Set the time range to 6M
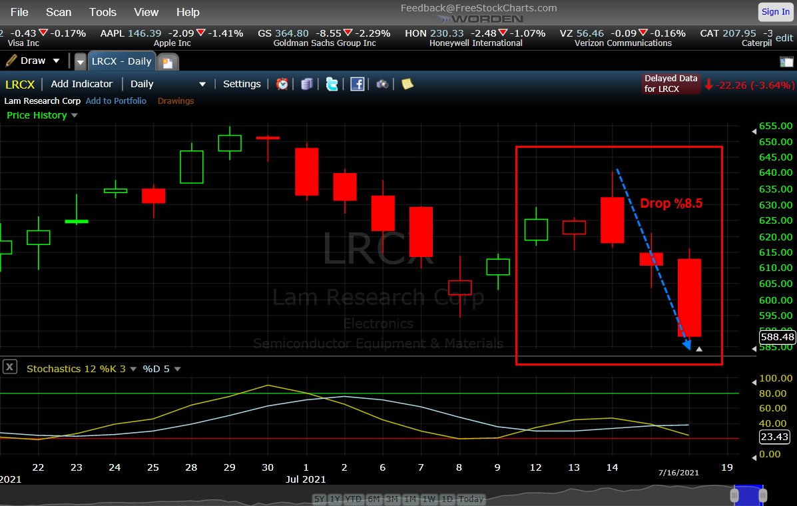This screenshot has width=797, height=506. pos(374,499)
